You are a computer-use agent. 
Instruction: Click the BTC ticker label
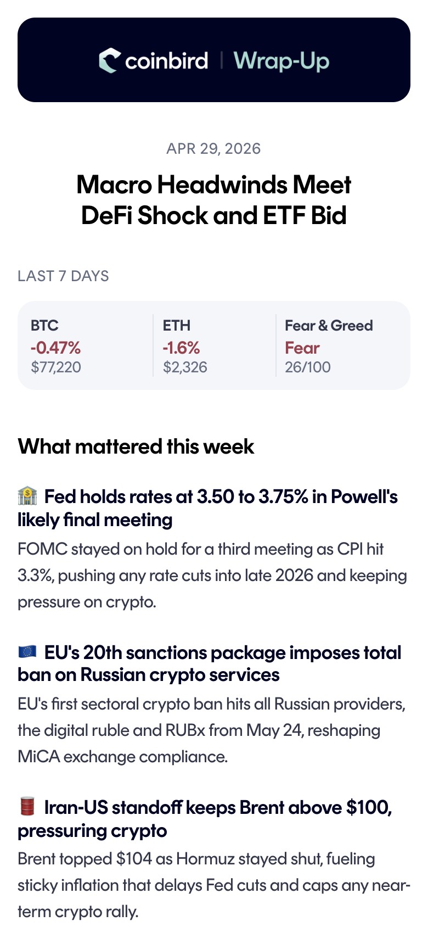point(44,325)
